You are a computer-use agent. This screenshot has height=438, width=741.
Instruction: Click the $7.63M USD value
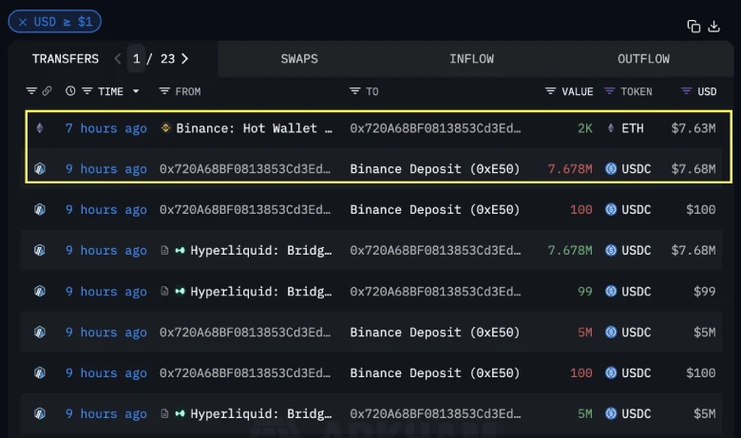(693, 128)
